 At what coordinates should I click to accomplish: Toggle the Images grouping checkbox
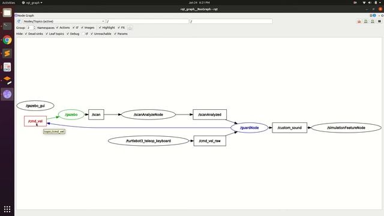pyautogui.click(x=88, y=28)
